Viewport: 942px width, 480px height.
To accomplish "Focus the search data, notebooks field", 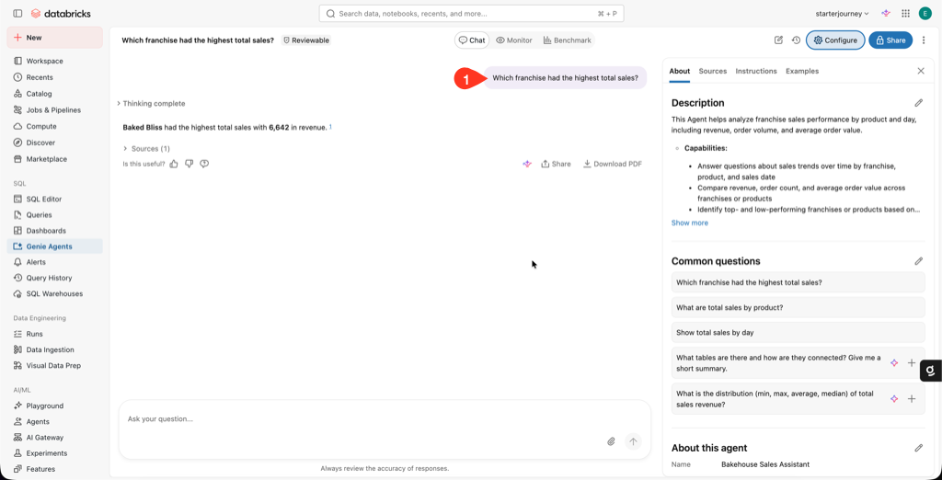I will tap(471, 13).
